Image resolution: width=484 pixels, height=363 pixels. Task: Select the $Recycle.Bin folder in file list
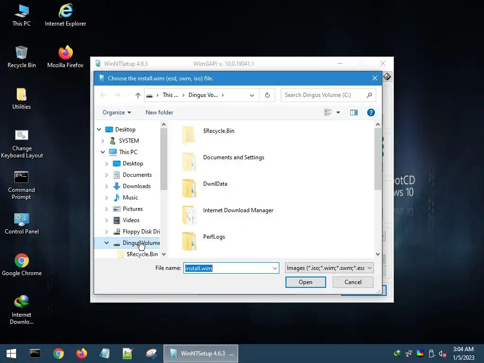(218, 131)
